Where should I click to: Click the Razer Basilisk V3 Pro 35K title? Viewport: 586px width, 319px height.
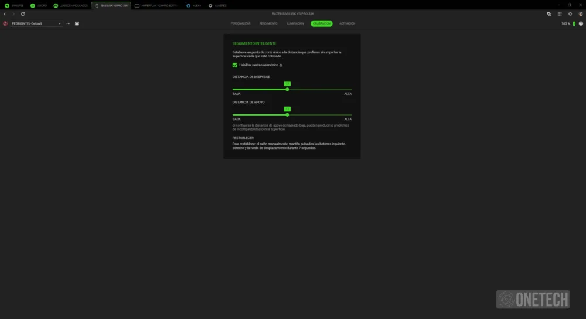coord(292,14)
